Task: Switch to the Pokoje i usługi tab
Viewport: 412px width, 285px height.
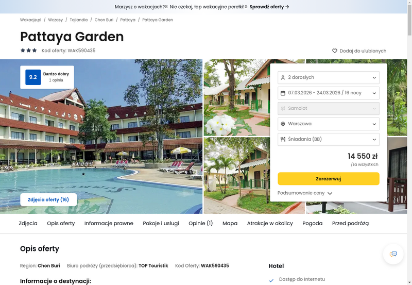Action: [161, 224]
